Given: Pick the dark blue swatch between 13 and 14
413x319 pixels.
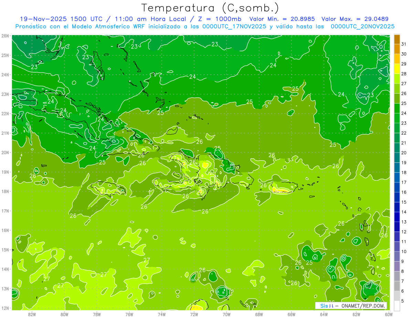Looking at the screenshot, I should (x=397, y=217).
